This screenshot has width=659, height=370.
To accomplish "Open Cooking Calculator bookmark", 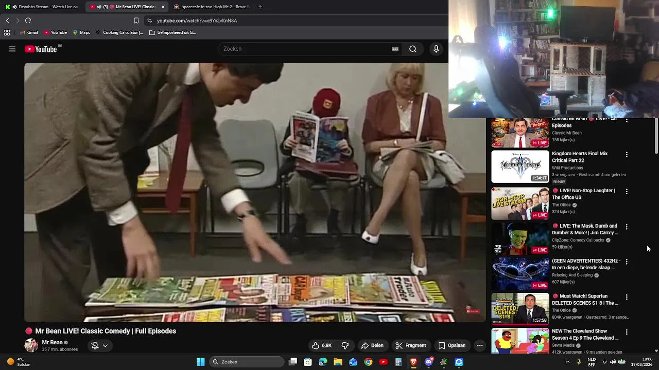I will coord(119,32).
